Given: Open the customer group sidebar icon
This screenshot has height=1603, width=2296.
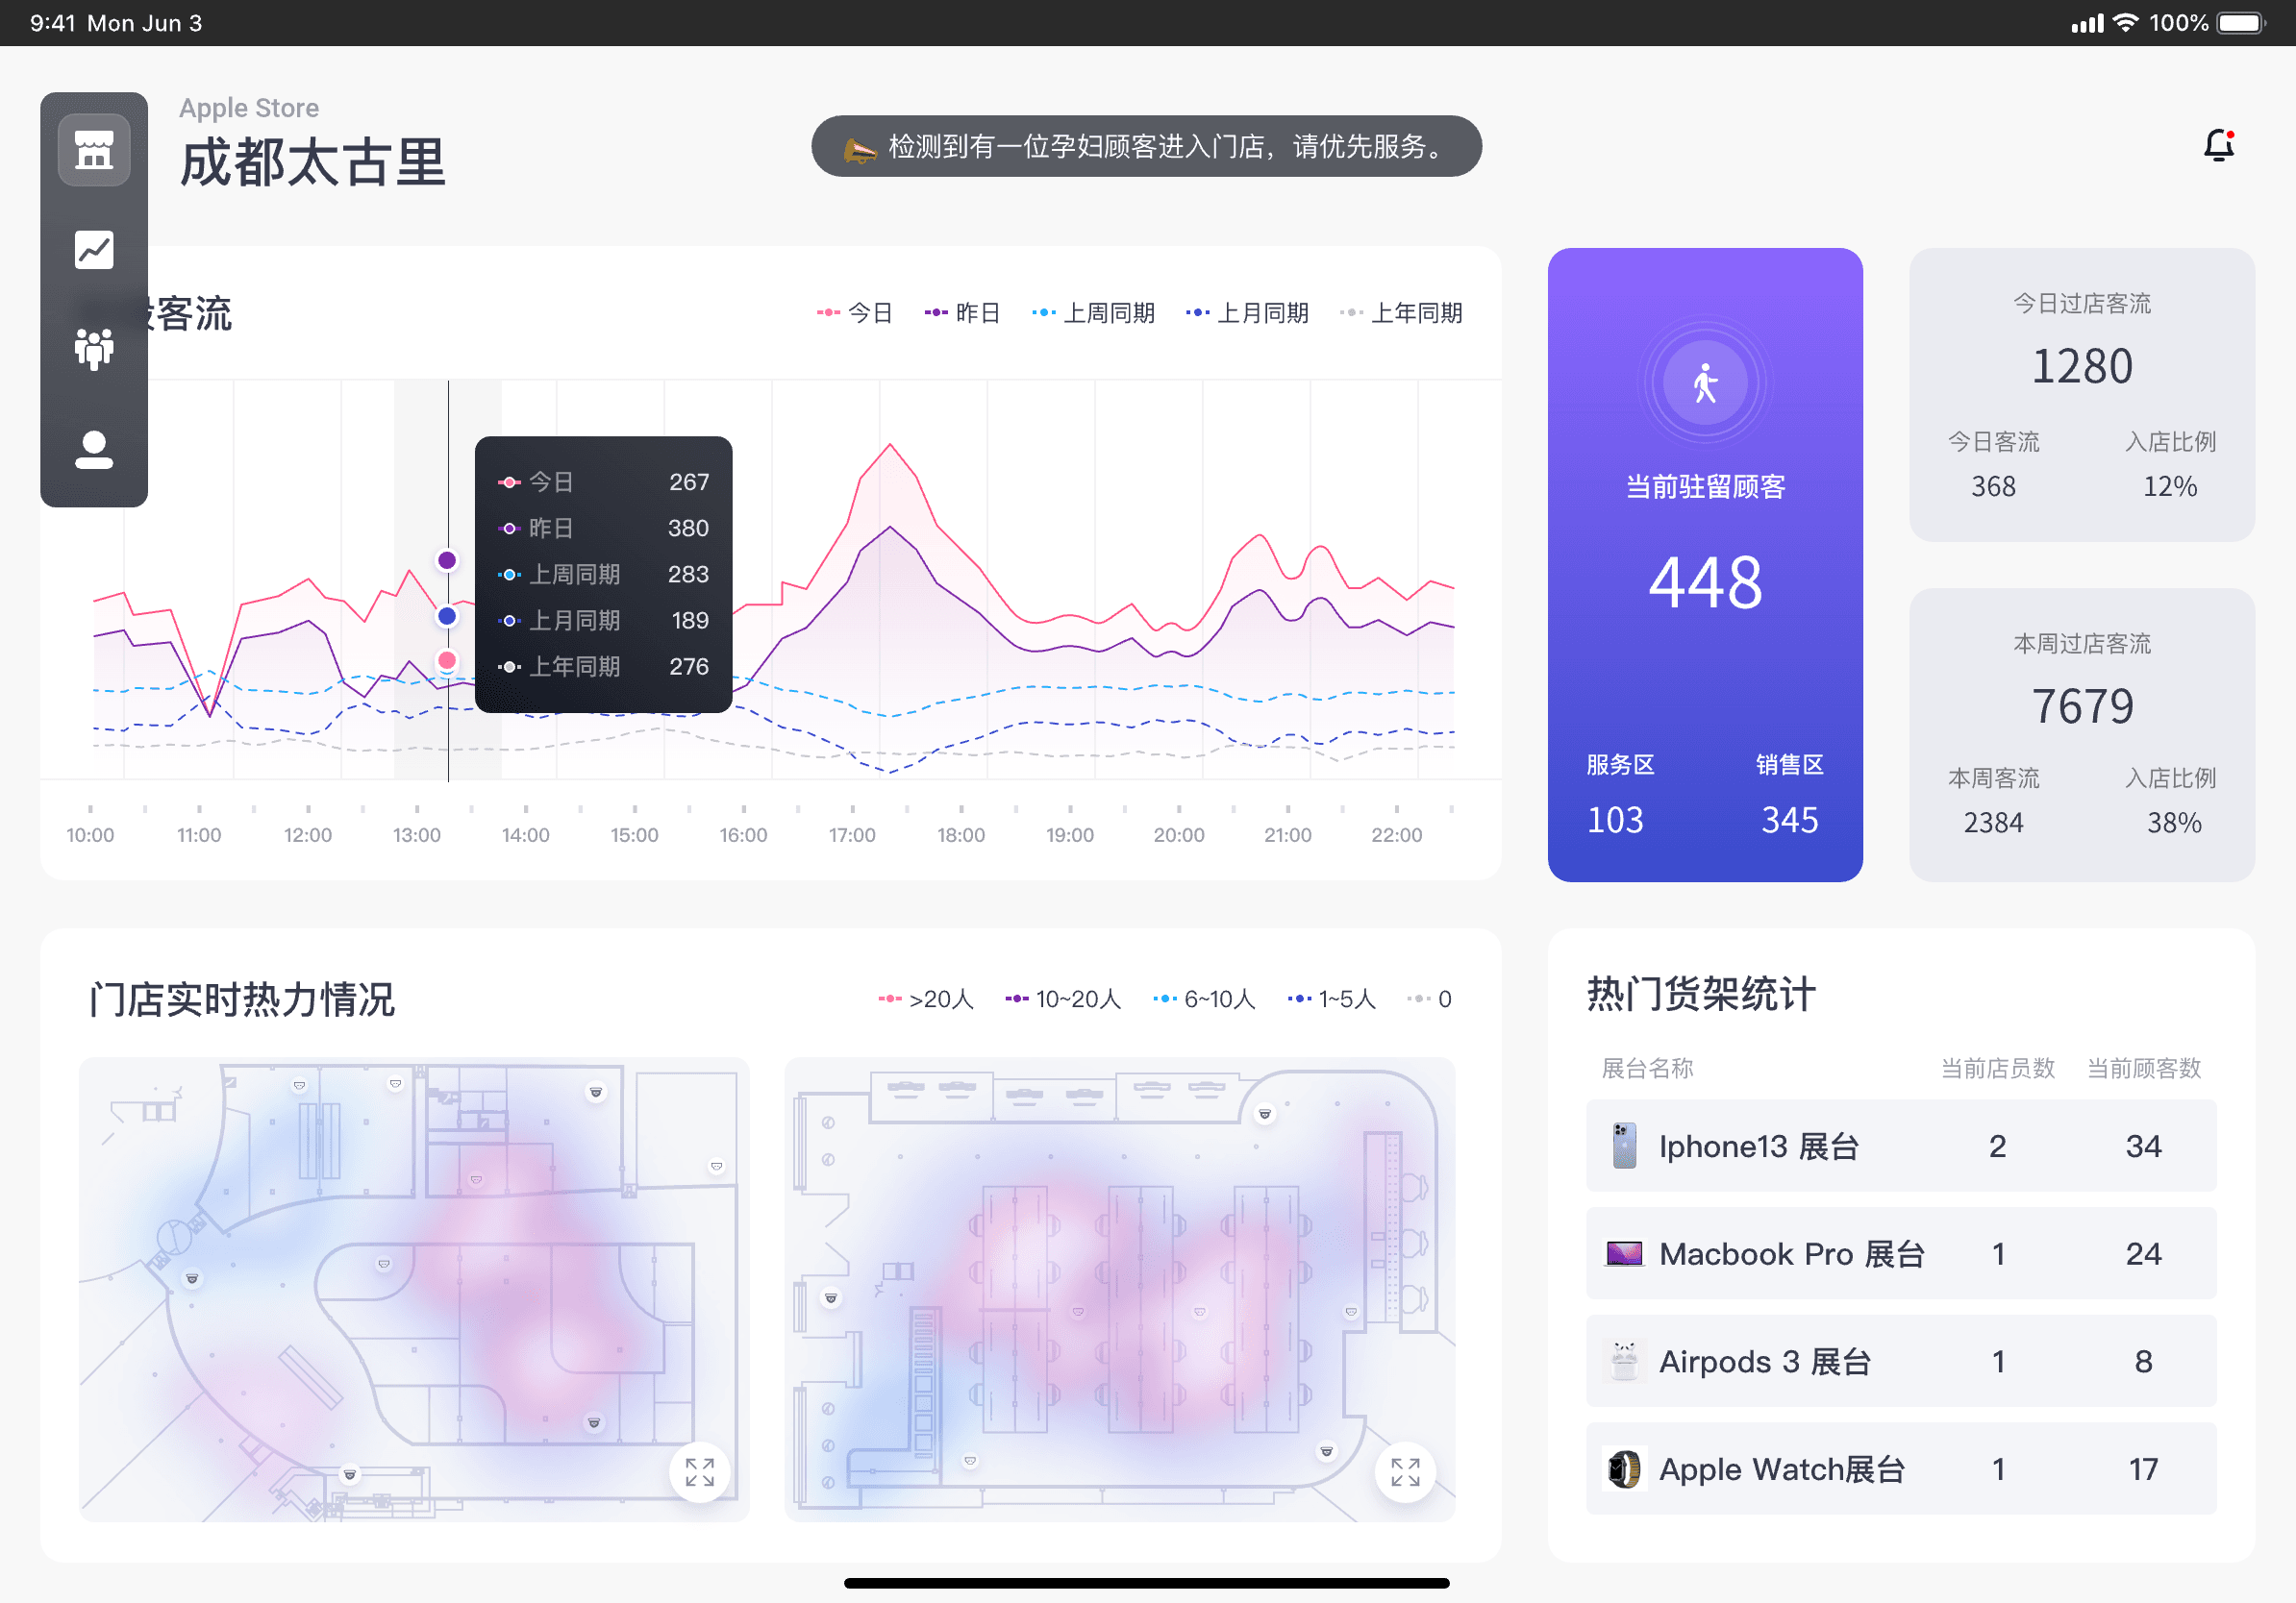Looking at the screenshot, I should (x=94, y=349).
